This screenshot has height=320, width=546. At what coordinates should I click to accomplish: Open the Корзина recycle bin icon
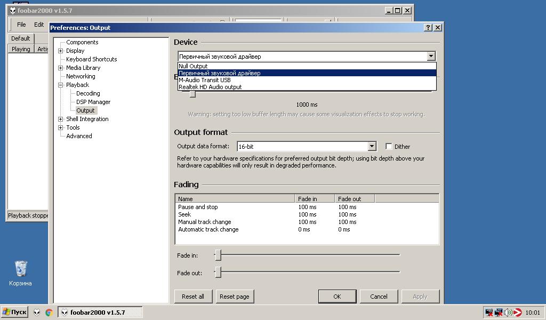pyautogui.click(x=21, y=274)
